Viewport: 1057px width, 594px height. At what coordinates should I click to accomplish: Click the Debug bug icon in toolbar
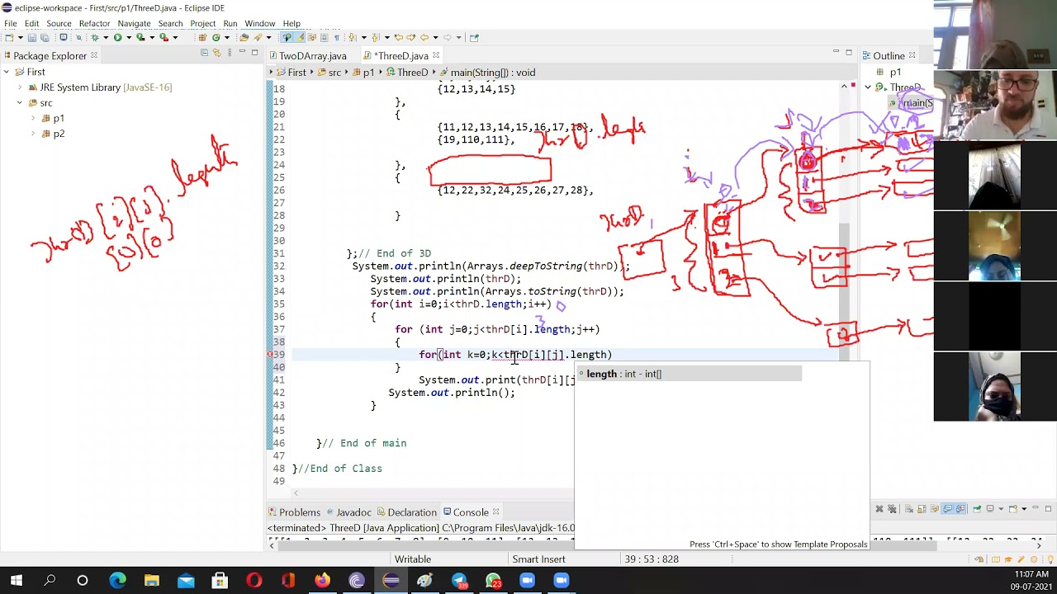[x=95, y=37]
